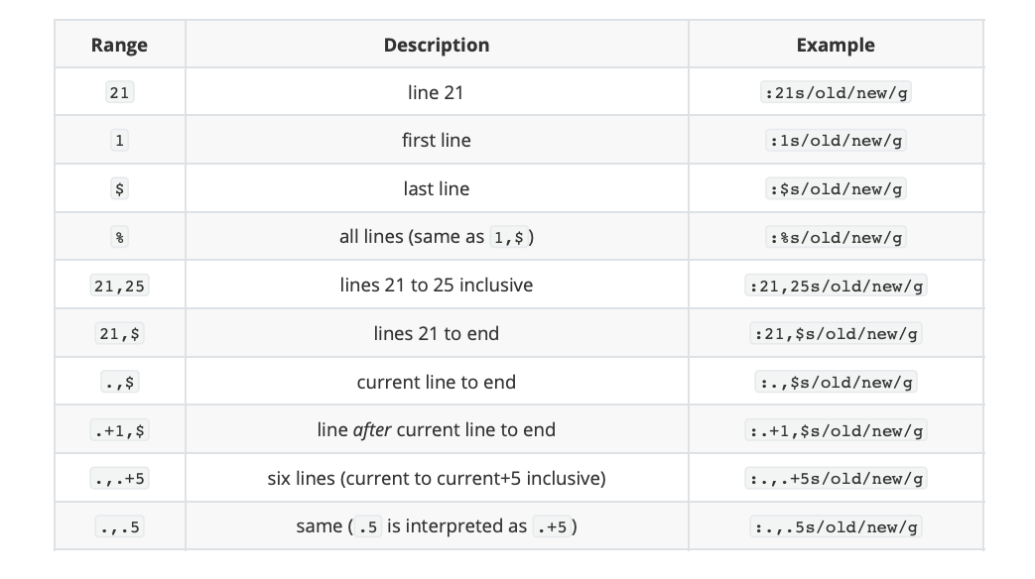Click the text 'lines 21 to end'

pos(437,334)
